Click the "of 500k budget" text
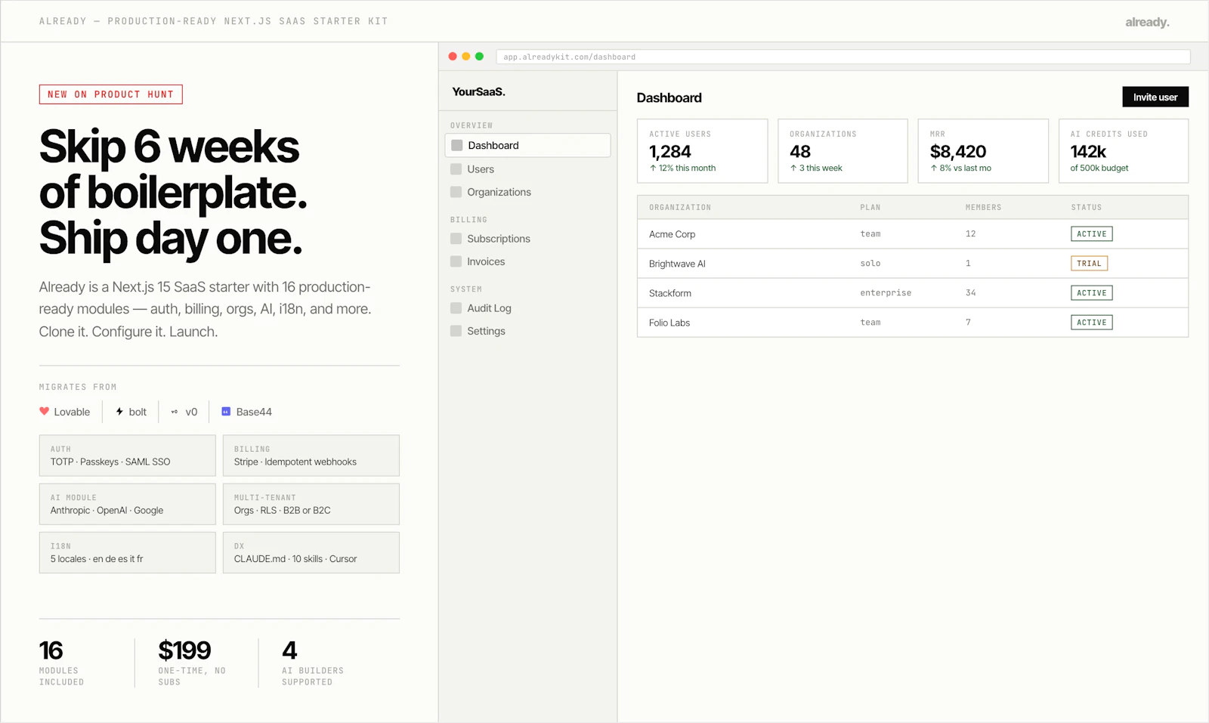 click(1099, 168)
